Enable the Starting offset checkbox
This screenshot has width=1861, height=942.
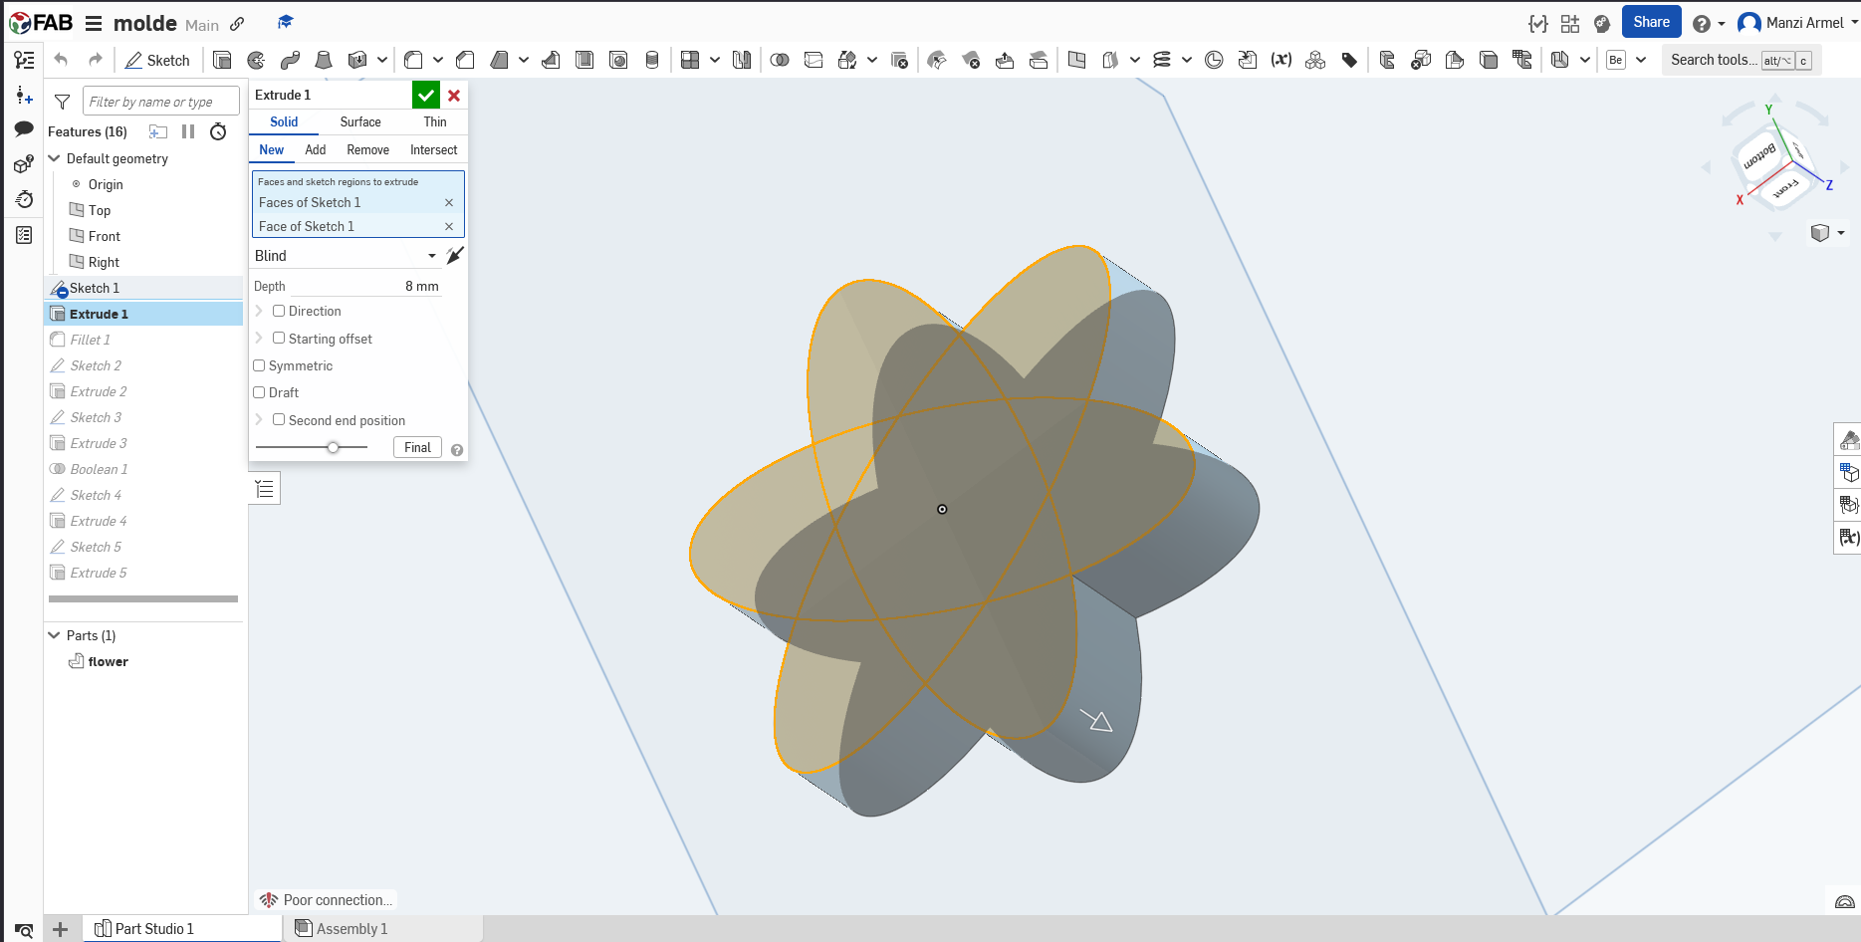279,339
